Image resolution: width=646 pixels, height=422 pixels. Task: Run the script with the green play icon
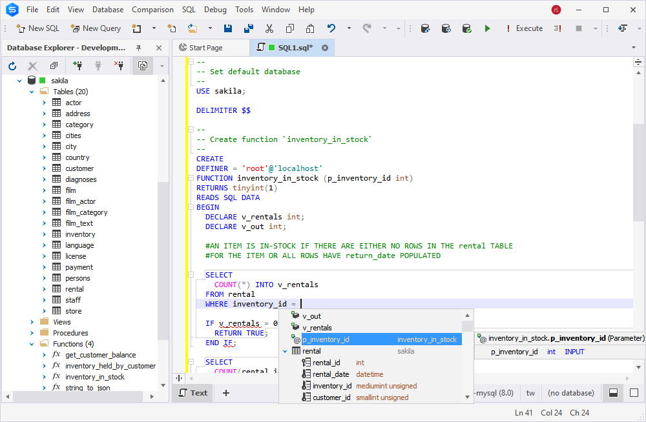(x=488, y=28)
